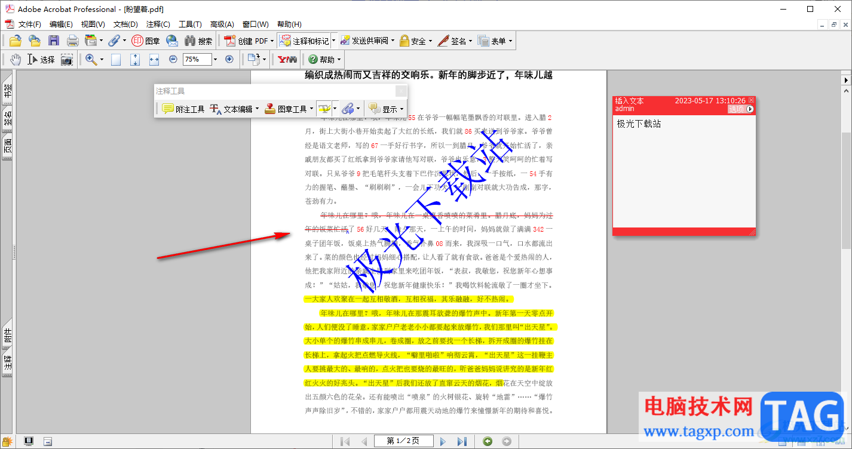Click the note text area containing 极光下载站
The image size is (852, 449).
pyautogui.click(x=684, y=171)
